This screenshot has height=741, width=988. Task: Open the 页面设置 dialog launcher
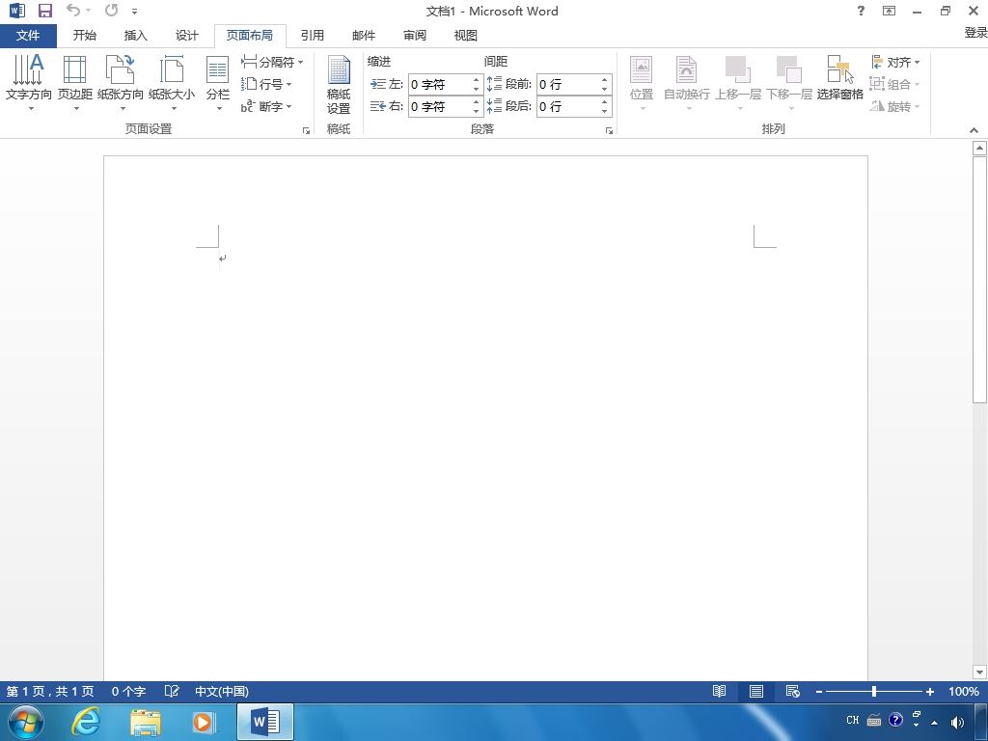point(306,130)
